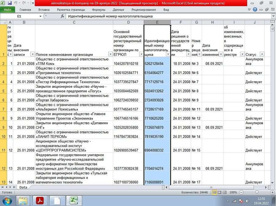
Task: Select column C header
Action: 74,22
